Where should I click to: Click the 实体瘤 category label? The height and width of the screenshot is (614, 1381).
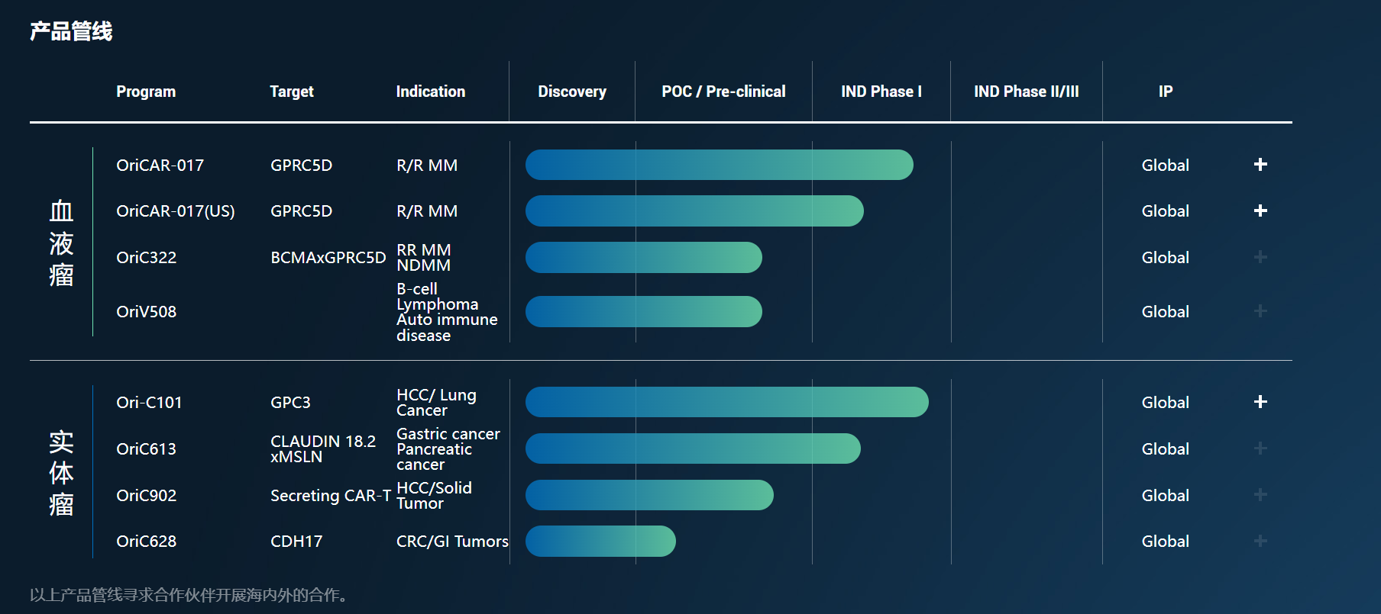[61, 473]
